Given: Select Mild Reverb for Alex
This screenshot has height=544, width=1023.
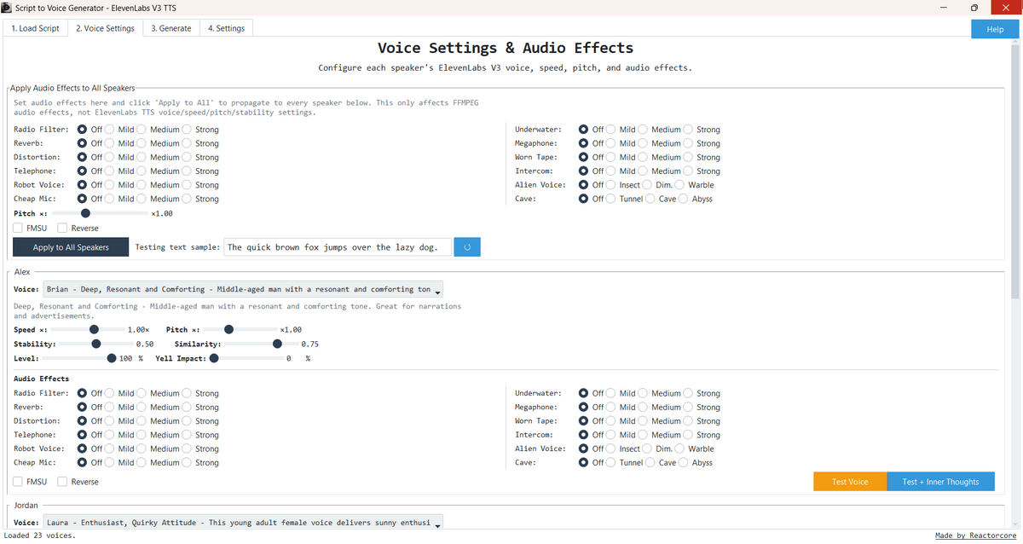Looking at the screenshot, I should 110,407.
